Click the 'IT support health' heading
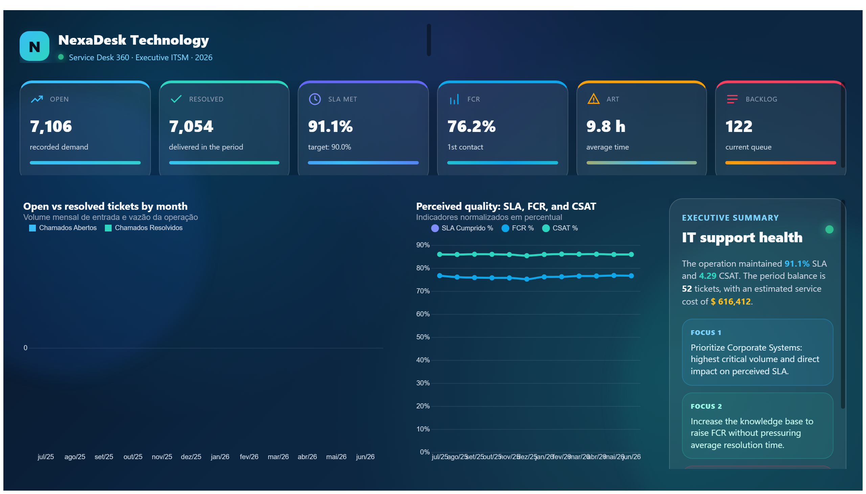Screen dimensions: 866x494 pos(742,238)
